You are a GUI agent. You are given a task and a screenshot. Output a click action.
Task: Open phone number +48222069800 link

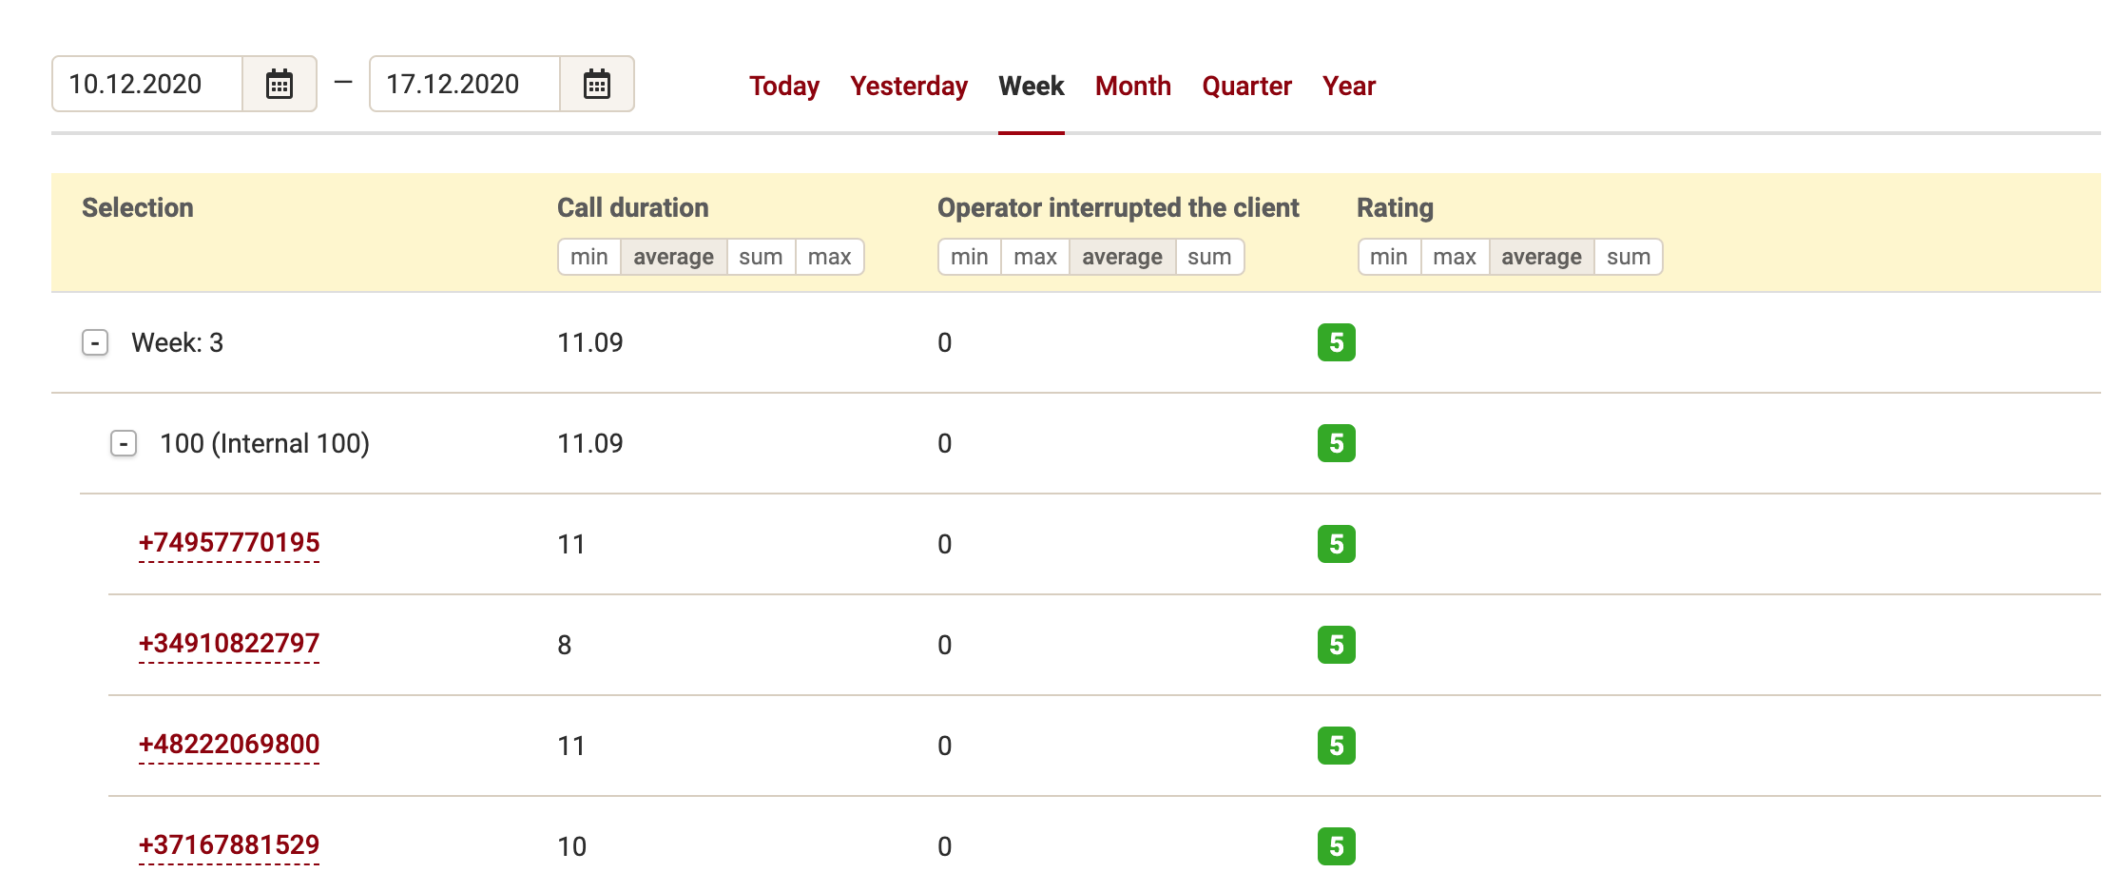coord(229,745)
